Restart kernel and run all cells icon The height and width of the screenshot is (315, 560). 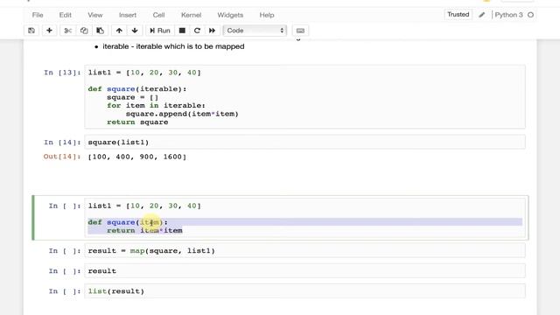click(x=212, y=31)
